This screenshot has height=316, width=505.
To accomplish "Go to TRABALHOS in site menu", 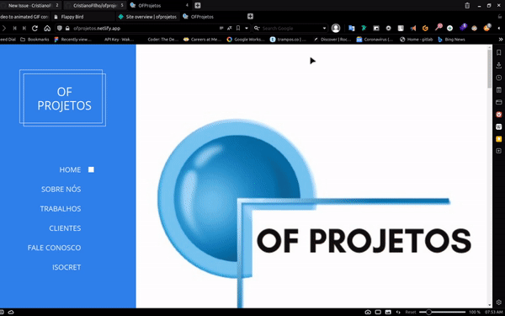I will tap(61, 209).
